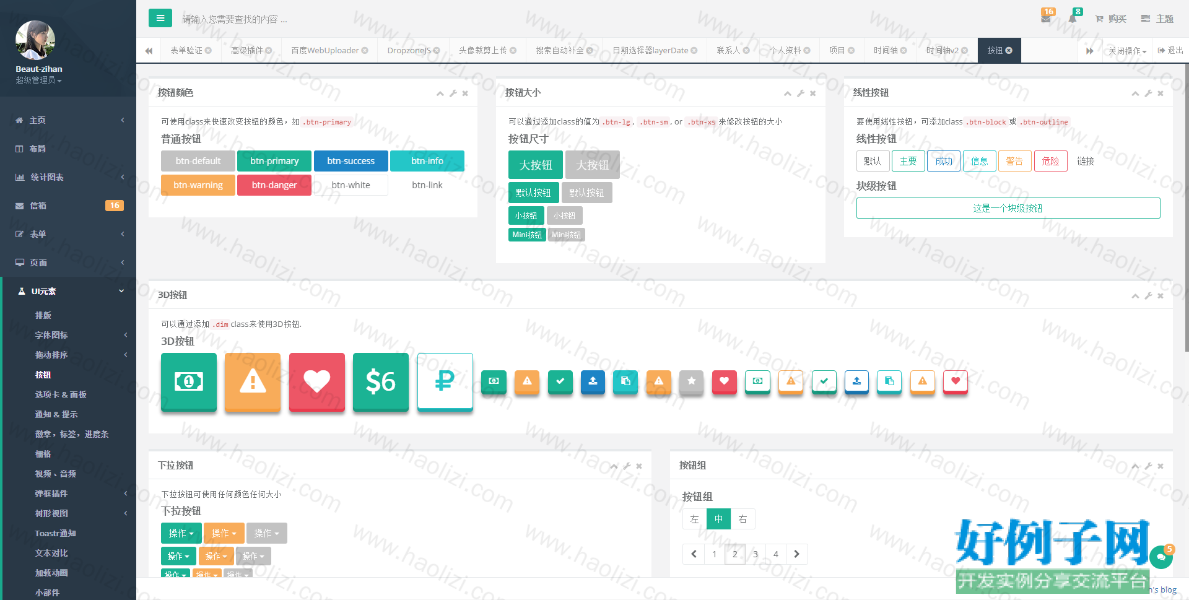Click the btn-success blue button
The image size is (1189, 600).
(351, 161)
